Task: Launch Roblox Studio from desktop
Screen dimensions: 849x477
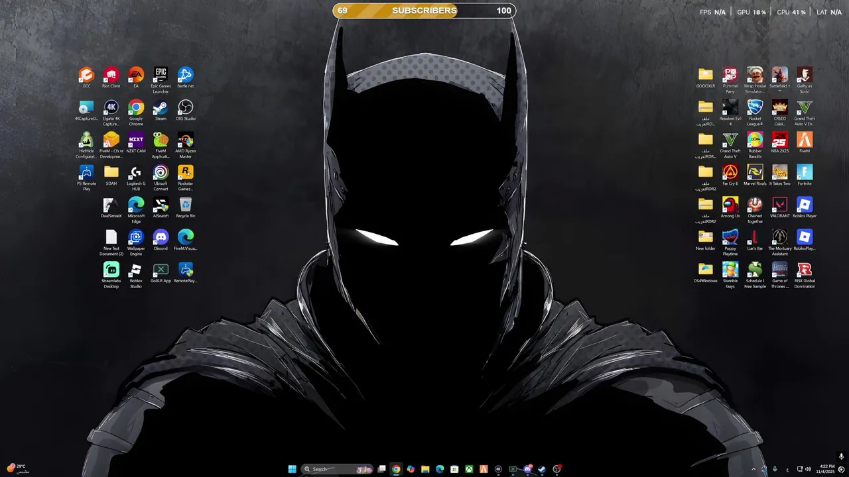Action: [136, 276]
